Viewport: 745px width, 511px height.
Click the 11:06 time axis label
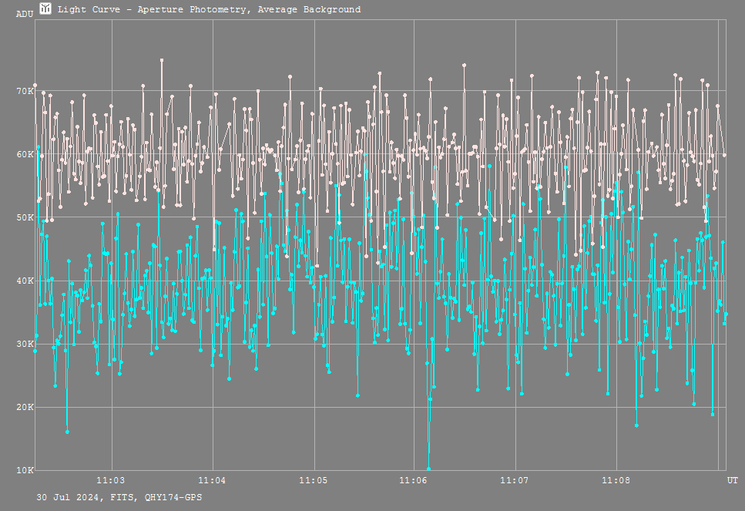[414, 480]
